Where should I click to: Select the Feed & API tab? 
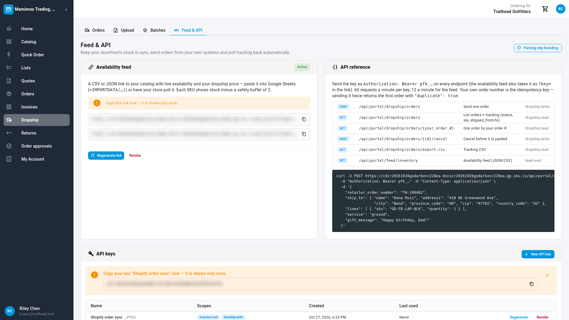(188, 30)
